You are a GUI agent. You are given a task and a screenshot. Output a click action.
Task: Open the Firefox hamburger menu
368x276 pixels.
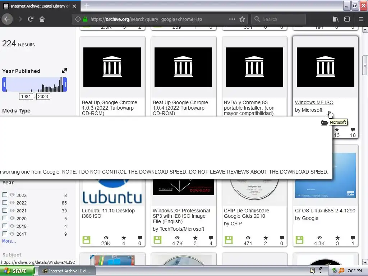(361, 19)
